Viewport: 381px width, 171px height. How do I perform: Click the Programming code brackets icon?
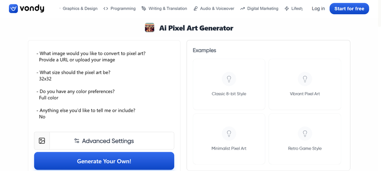[106, 8]
